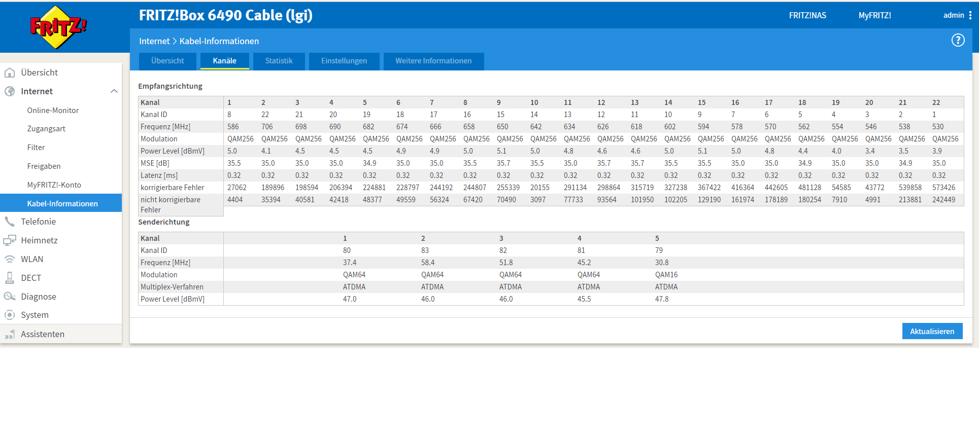Click the WLAN wifi icon
Image resolution: width=979 pixels, height=438 pixels.
10,259
